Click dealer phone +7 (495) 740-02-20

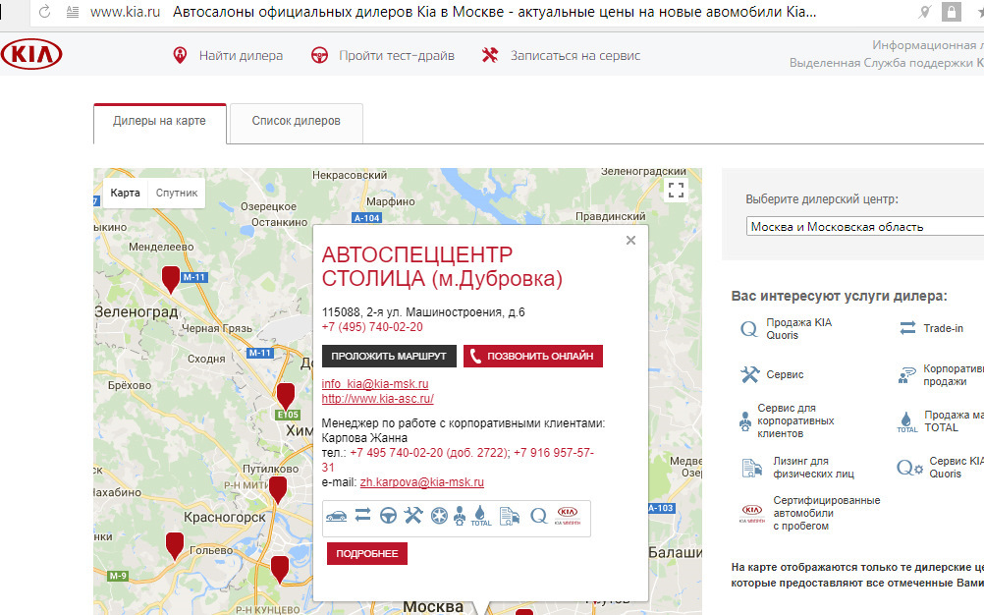(x=372, y=327)
